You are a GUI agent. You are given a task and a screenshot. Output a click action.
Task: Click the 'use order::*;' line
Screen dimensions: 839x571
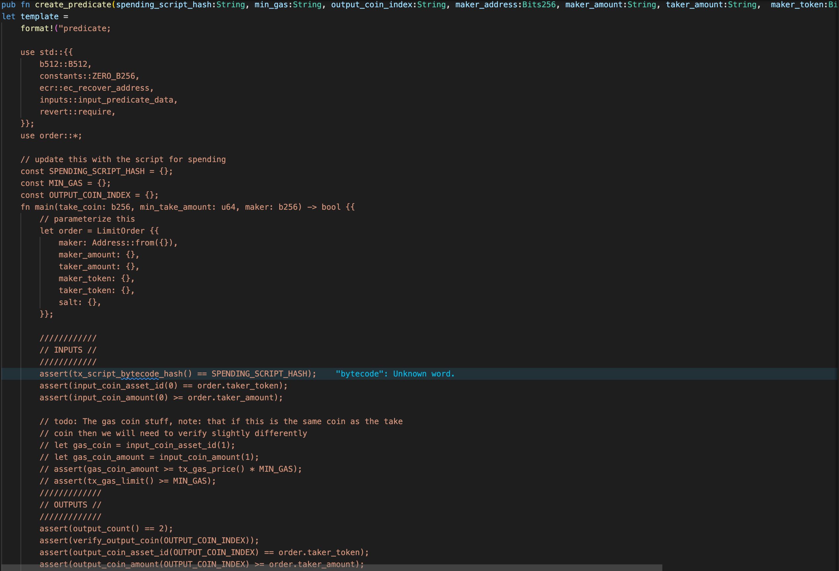click(x=51, y=136)
